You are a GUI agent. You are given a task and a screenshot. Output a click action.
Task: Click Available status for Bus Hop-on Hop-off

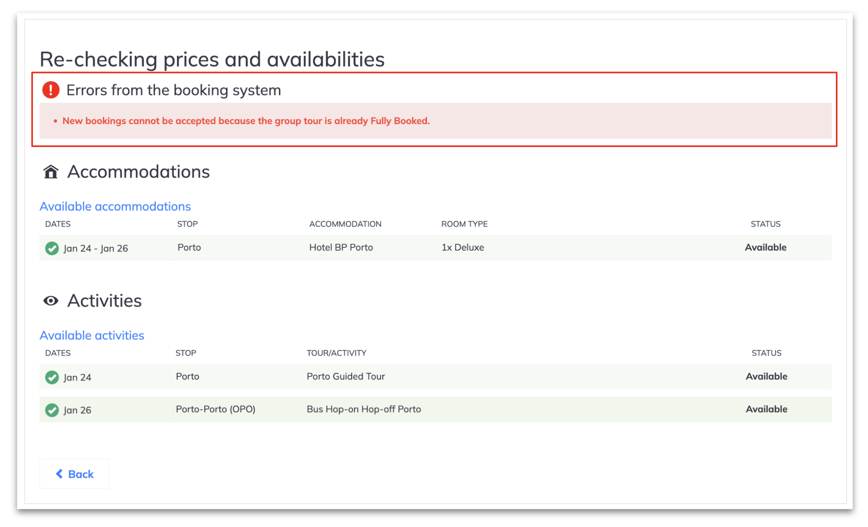tap(766, 409)
